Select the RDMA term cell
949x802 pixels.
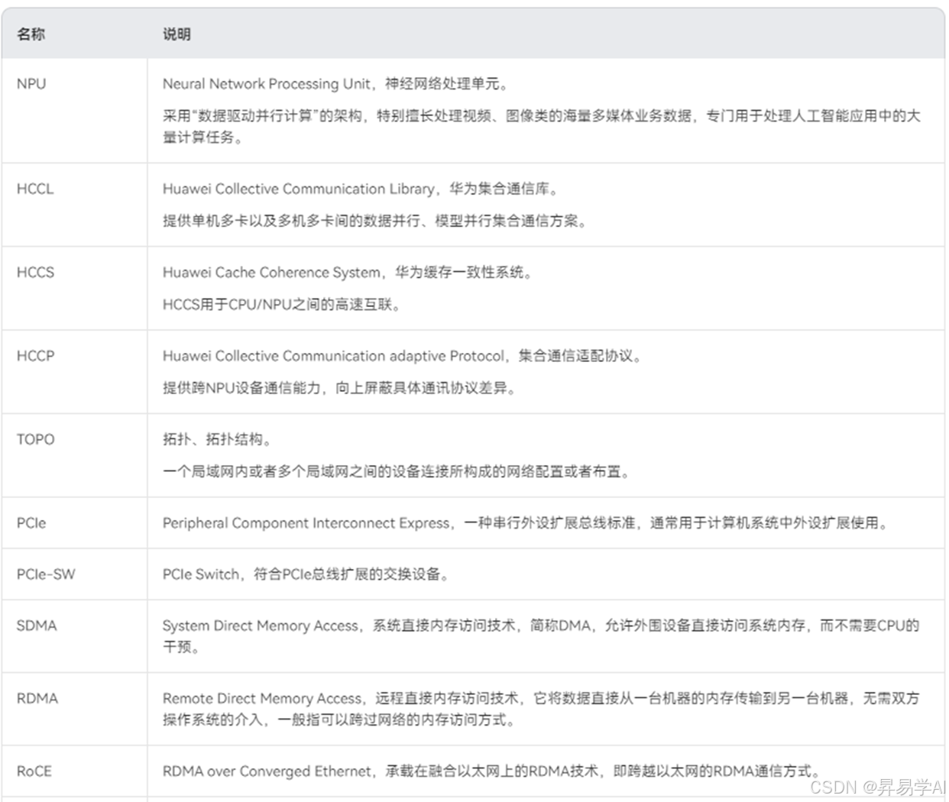(x=35, y=698)
